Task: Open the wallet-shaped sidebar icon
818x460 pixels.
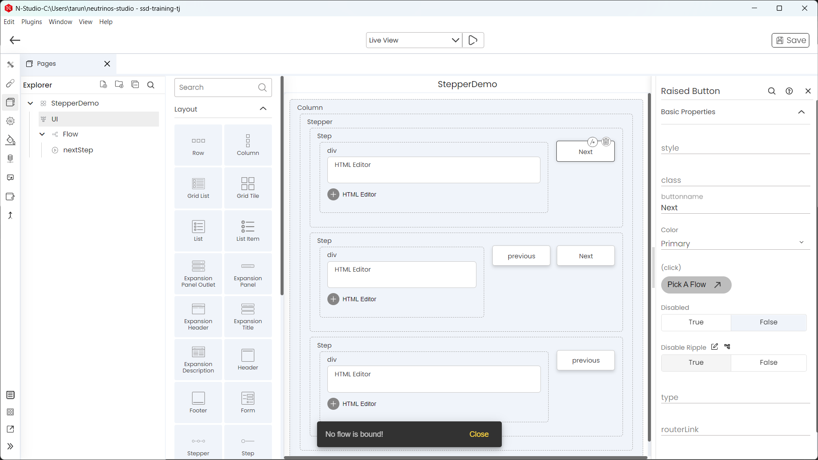Action: click(10, 197)
